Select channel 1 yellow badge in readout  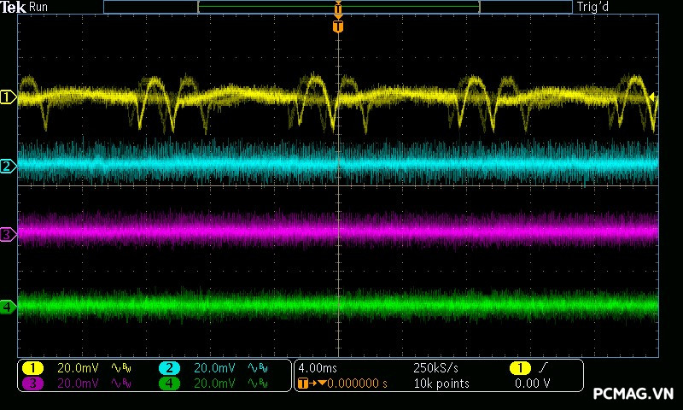pos(32,368)
